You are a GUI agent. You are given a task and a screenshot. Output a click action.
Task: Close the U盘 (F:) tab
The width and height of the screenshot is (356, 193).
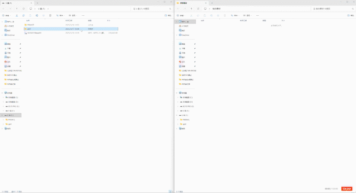(32, 3)
